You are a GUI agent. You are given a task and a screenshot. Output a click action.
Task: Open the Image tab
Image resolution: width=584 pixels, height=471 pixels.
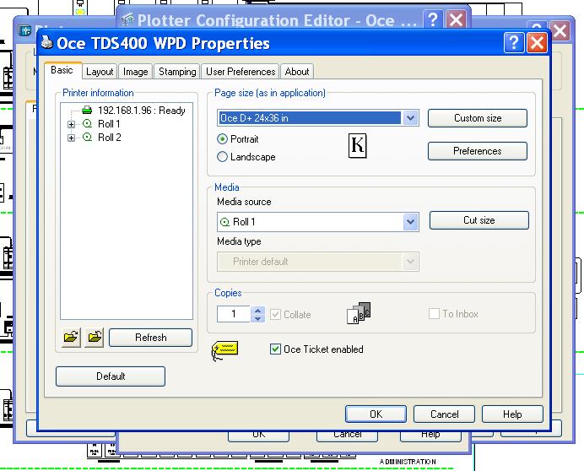coord(136,72)
